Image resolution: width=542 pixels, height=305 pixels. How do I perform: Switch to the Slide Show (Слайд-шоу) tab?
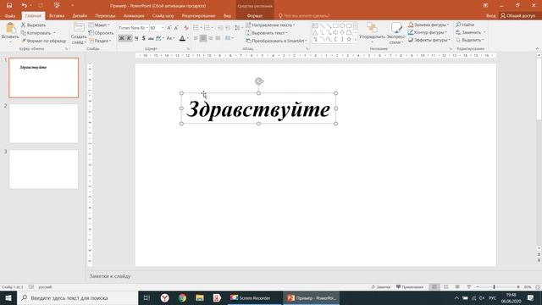[x=163, y=16]
